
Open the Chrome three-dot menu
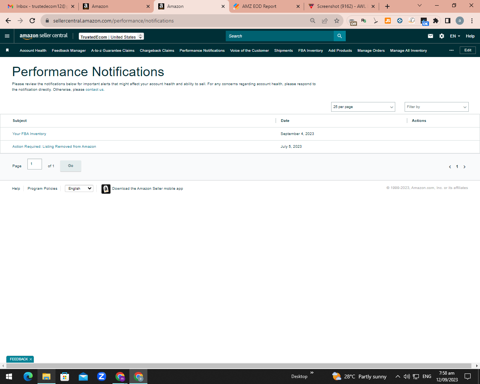tap(472, 21)
